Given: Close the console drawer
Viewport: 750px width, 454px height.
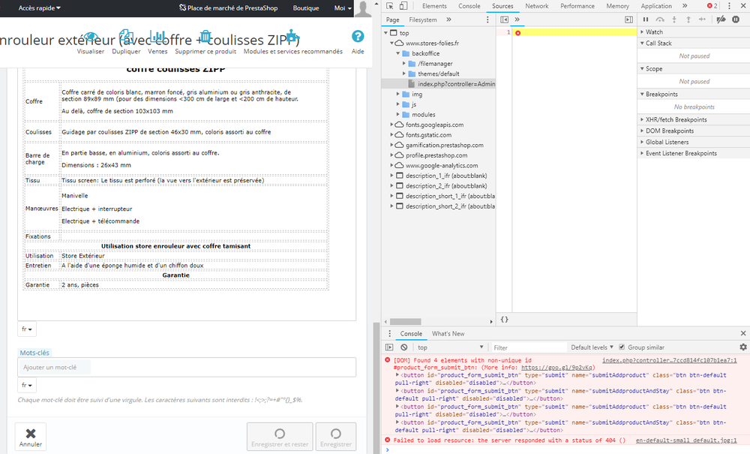Looking at the screenshot, I should 742,333.
